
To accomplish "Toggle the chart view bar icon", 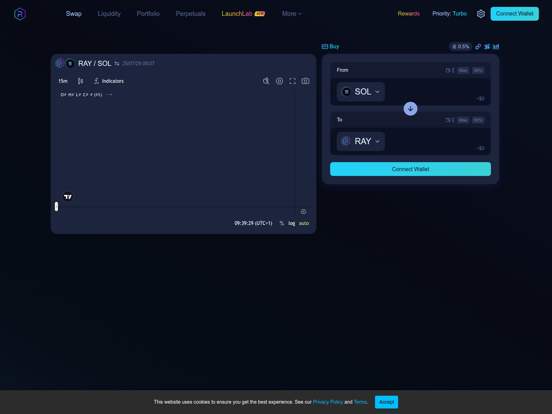I will 496,47.
